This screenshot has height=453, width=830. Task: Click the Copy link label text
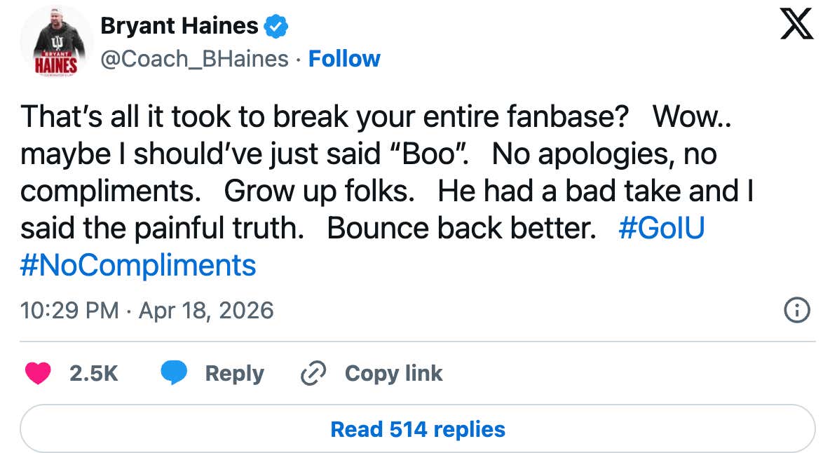click(x=393, y=373)
